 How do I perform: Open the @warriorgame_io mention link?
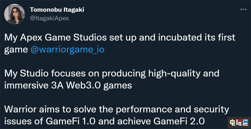pos(67,49)
